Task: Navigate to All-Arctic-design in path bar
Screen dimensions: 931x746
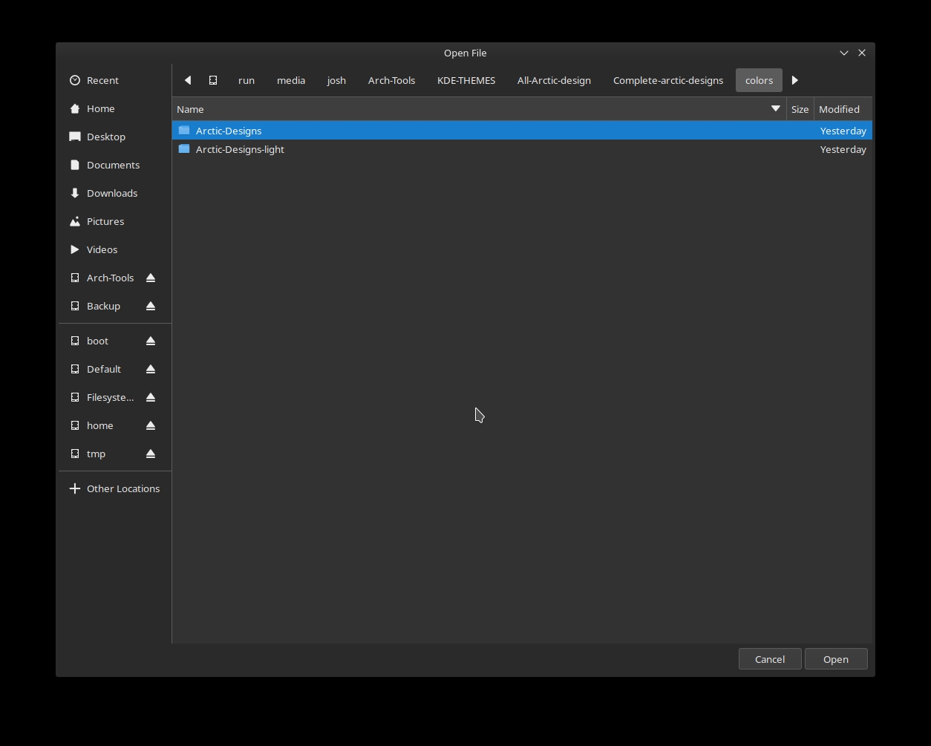Action: coord(554,80)
